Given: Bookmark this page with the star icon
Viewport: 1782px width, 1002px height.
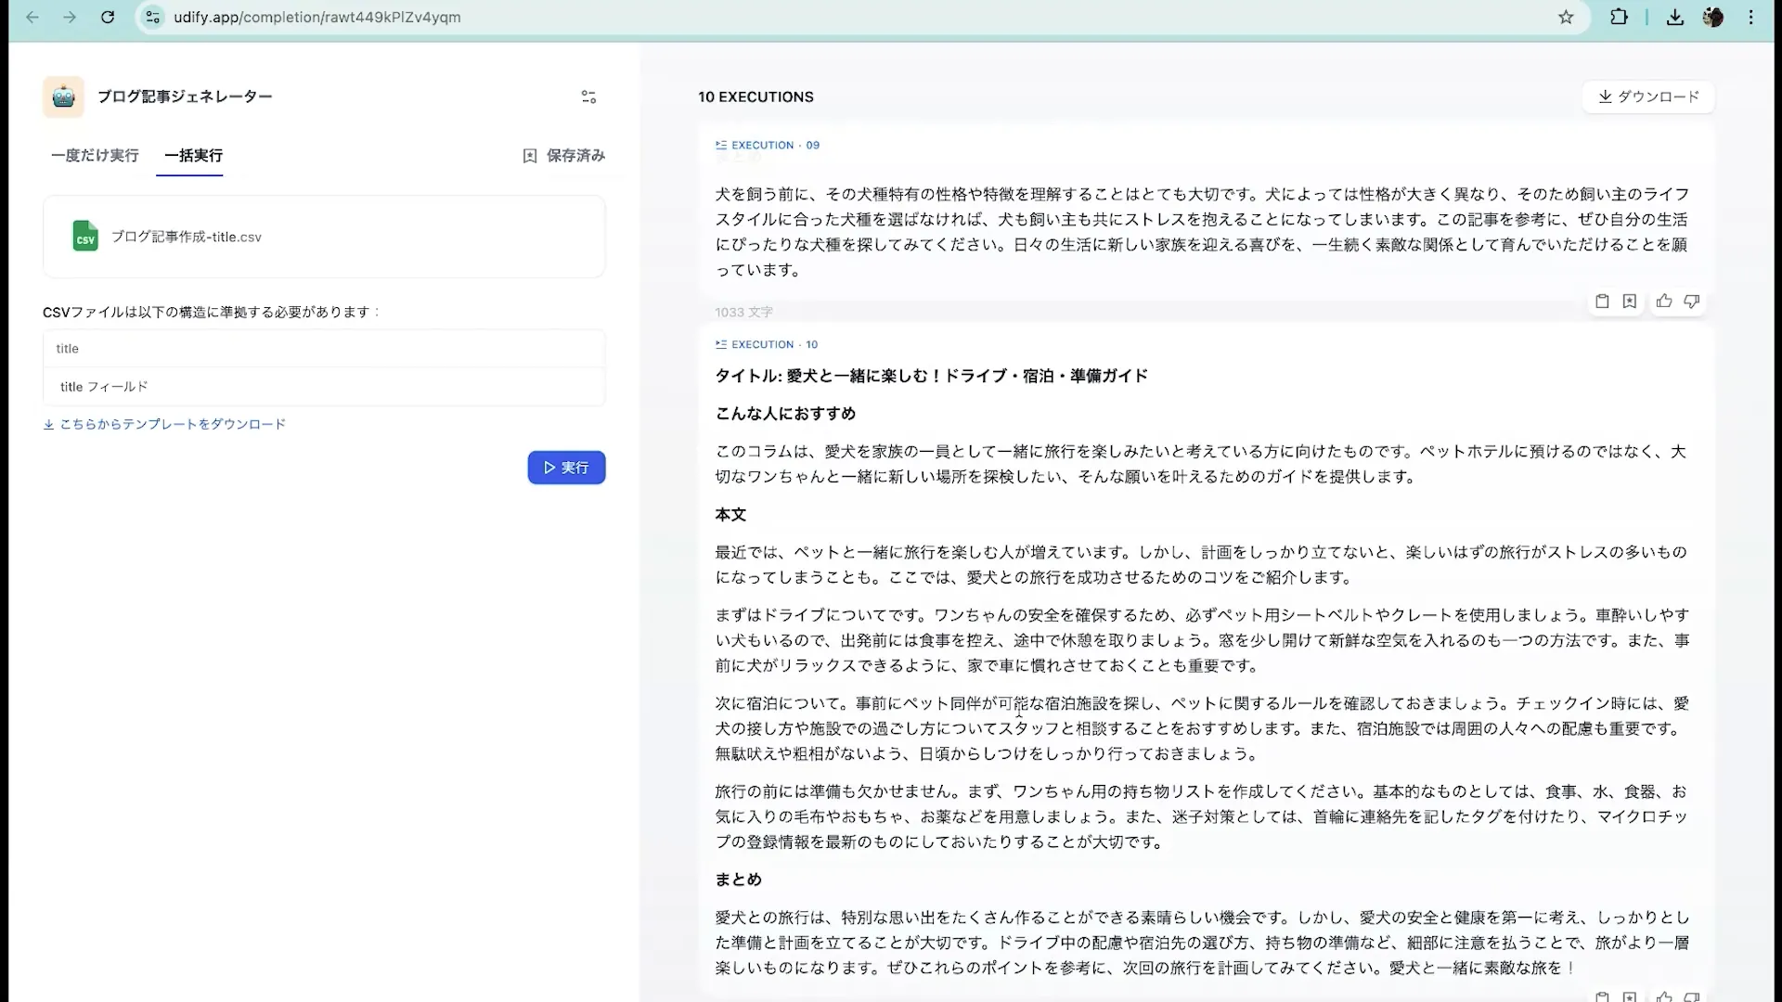Looking at the screenshot, I should point(1566,18).
